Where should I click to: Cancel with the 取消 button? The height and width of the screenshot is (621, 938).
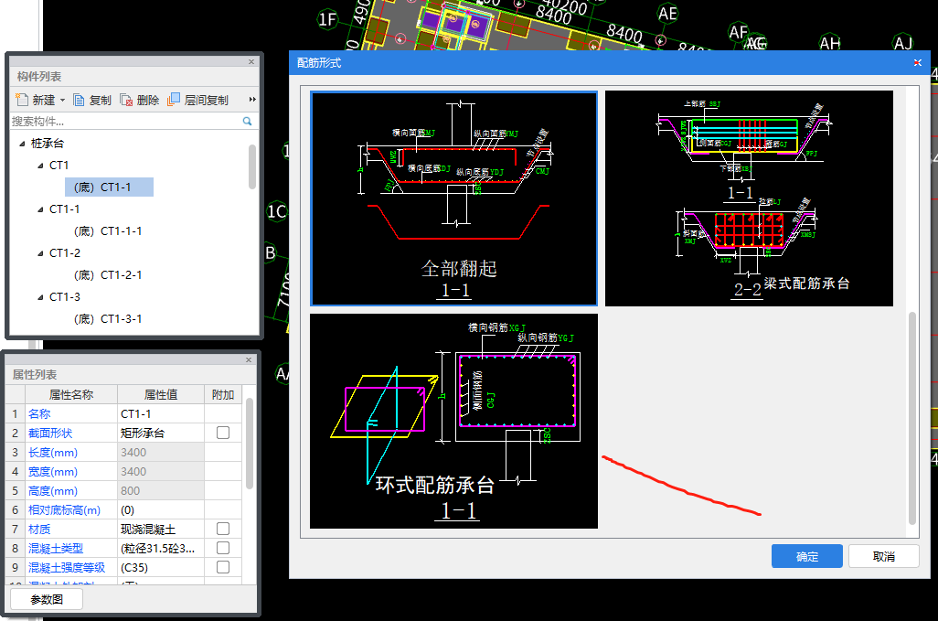pos(883,556)
